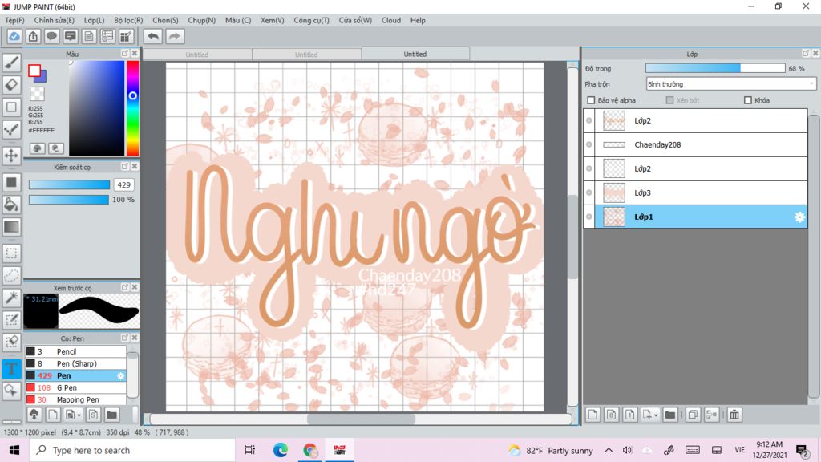The image size is (821, 462).
Task: Select the Dot tool below shape tool
Action: 11,129
